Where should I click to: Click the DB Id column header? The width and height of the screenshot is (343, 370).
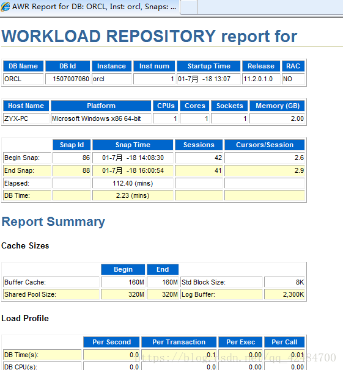[67, 66]
